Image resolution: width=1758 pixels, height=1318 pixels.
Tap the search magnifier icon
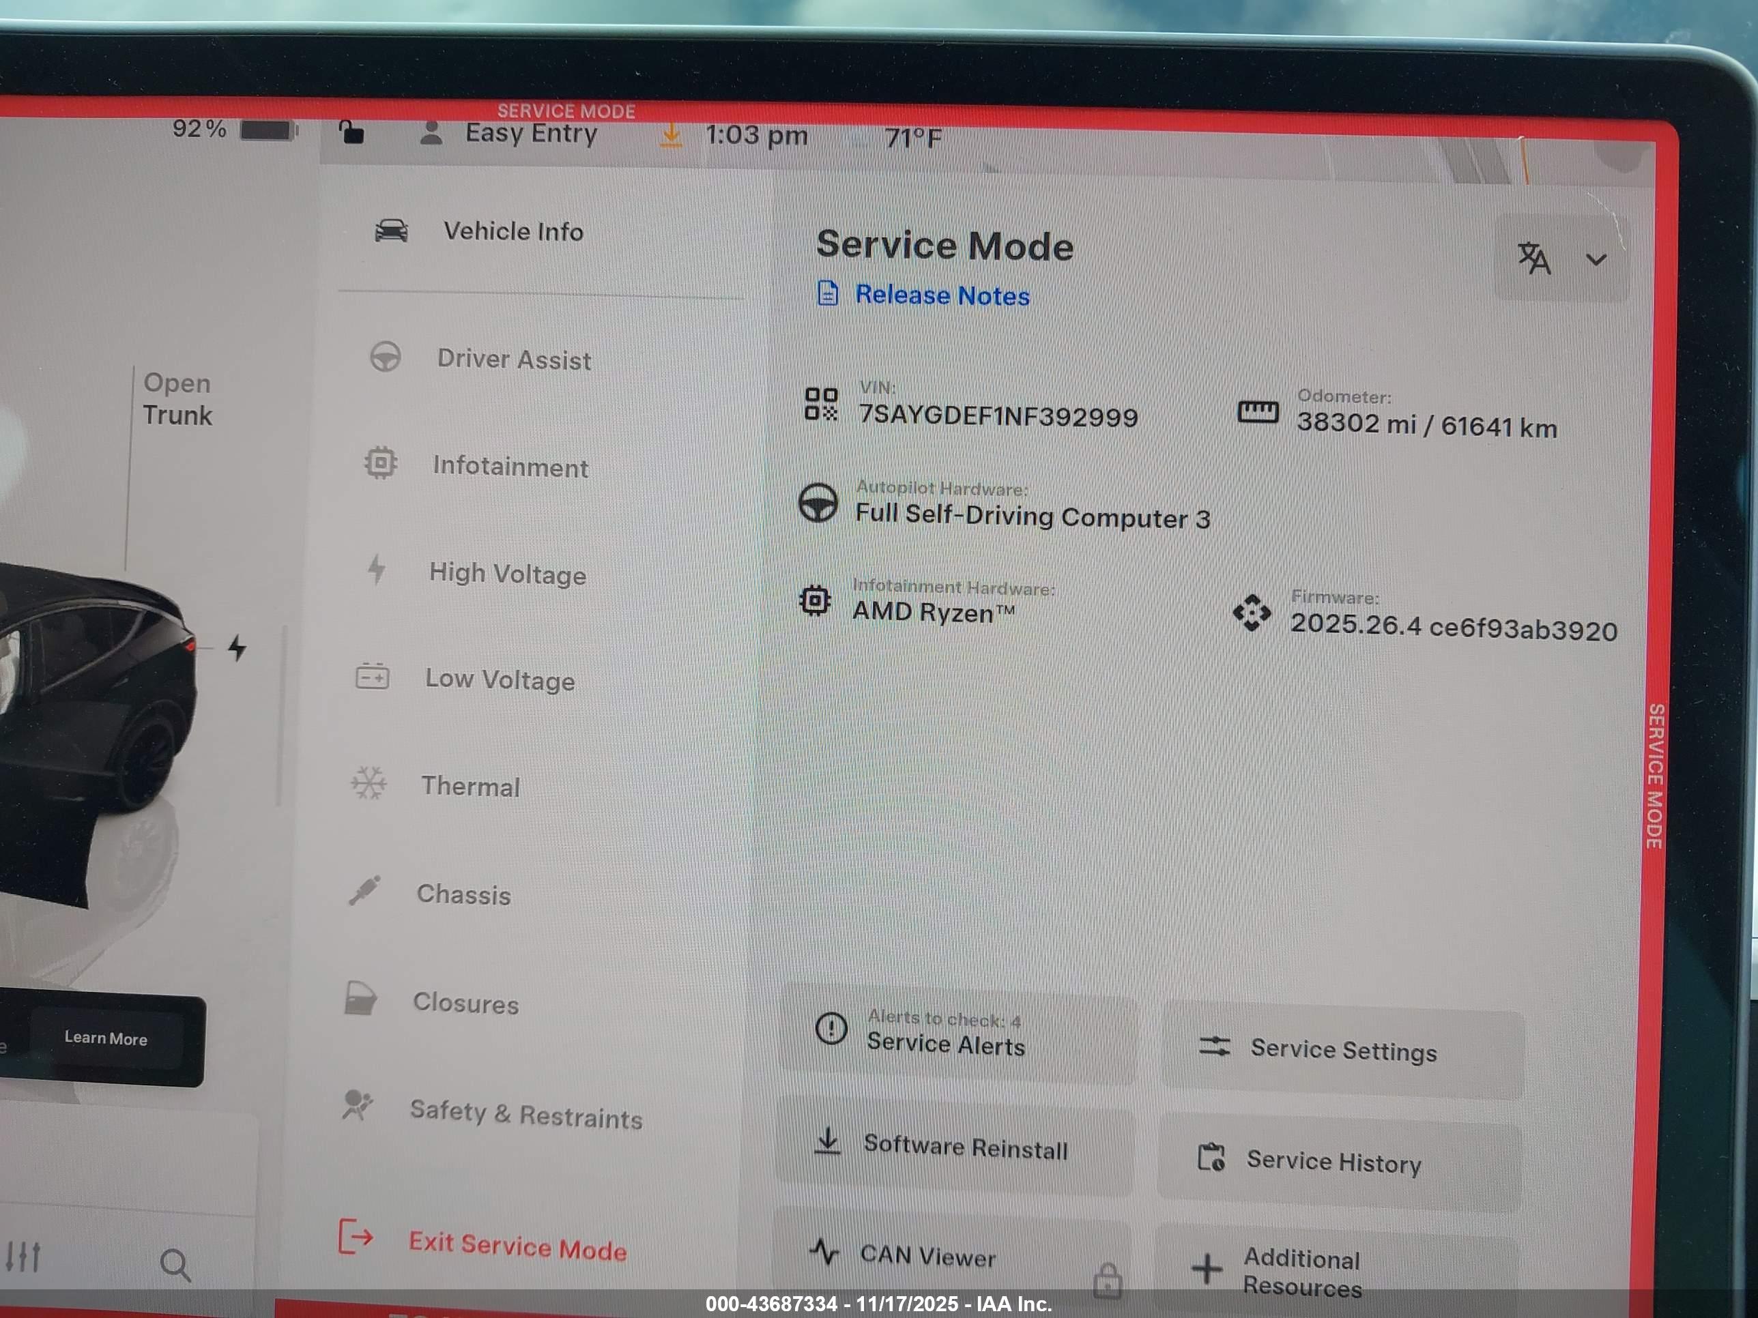175,1265
